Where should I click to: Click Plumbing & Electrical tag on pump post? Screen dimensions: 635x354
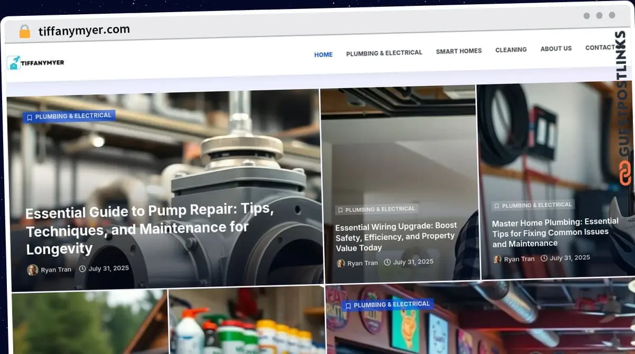(x=69, y=116)
